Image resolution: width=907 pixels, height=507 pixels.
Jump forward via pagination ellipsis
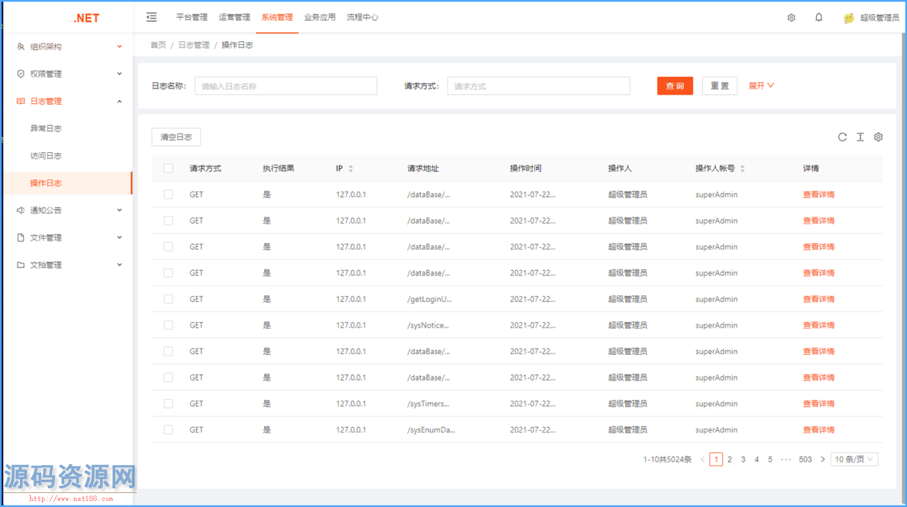point(786,460)
